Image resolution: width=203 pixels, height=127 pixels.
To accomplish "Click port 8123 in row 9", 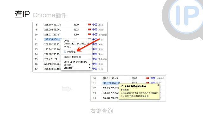I will [x=76, y=30].
